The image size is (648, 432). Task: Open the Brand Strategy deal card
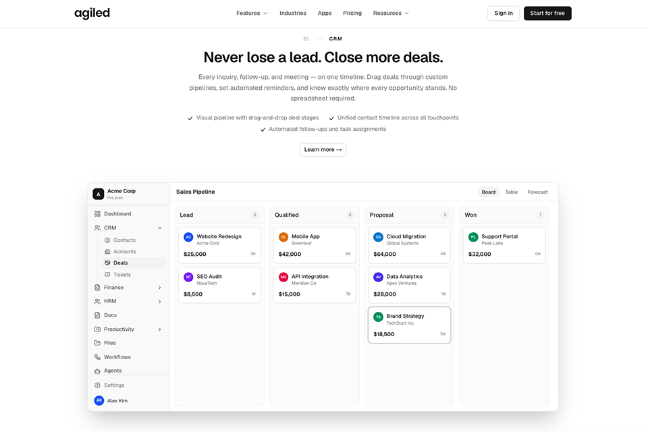[409, 325]
